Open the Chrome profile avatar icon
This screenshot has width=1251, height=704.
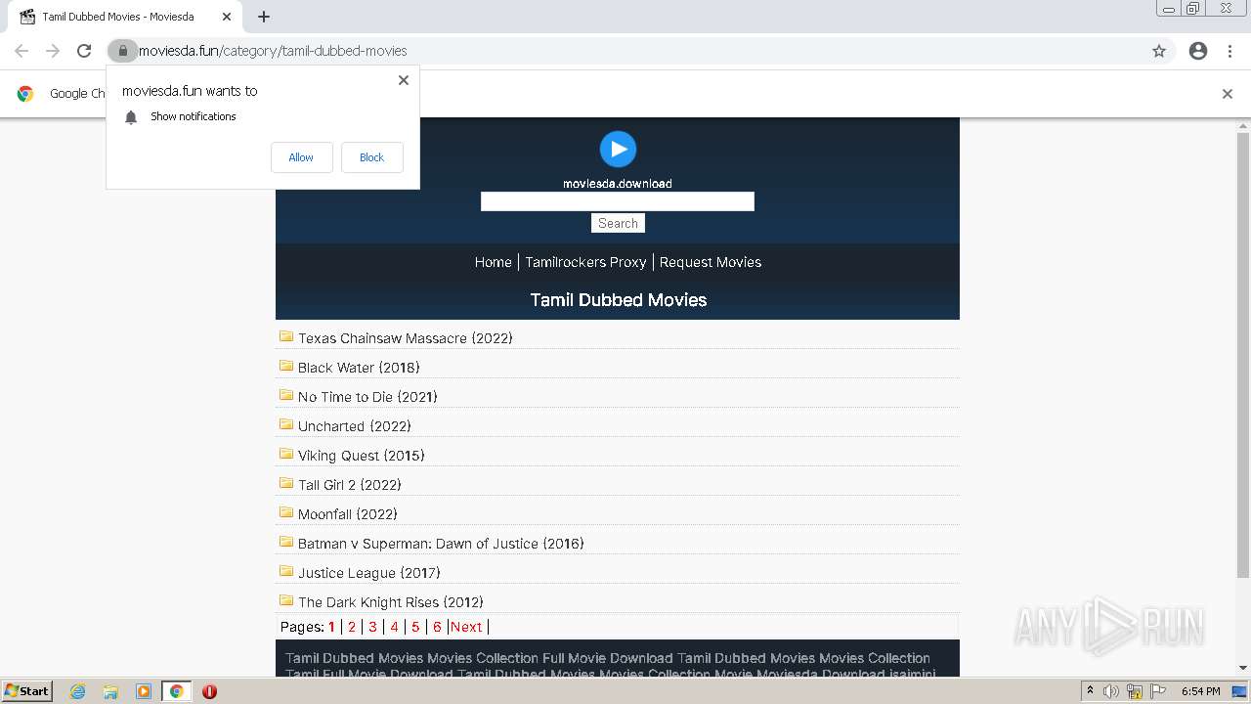pos(1198,51)
